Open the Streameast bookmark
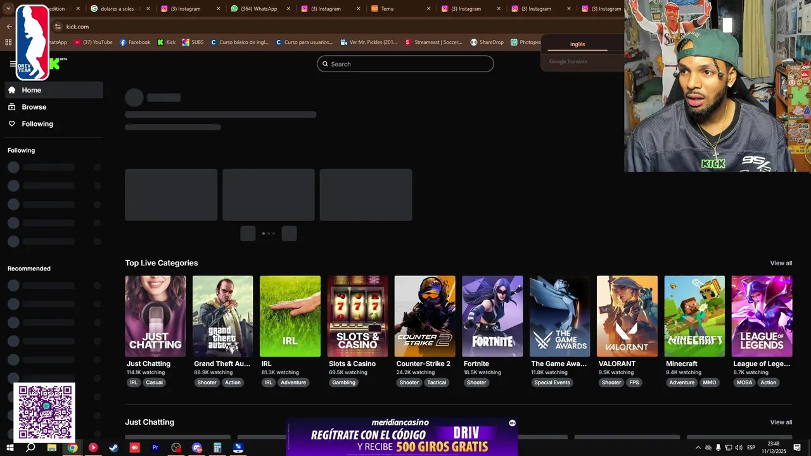 pyautogui.click(x=434, y=42)
